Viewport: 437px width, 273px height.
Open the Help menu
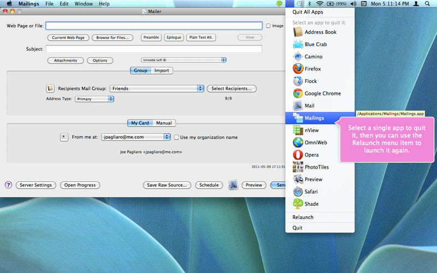pos(104,4)
